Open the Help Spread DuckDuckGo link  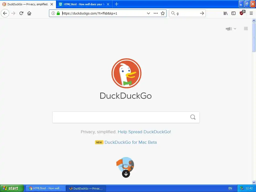[144, 132]
